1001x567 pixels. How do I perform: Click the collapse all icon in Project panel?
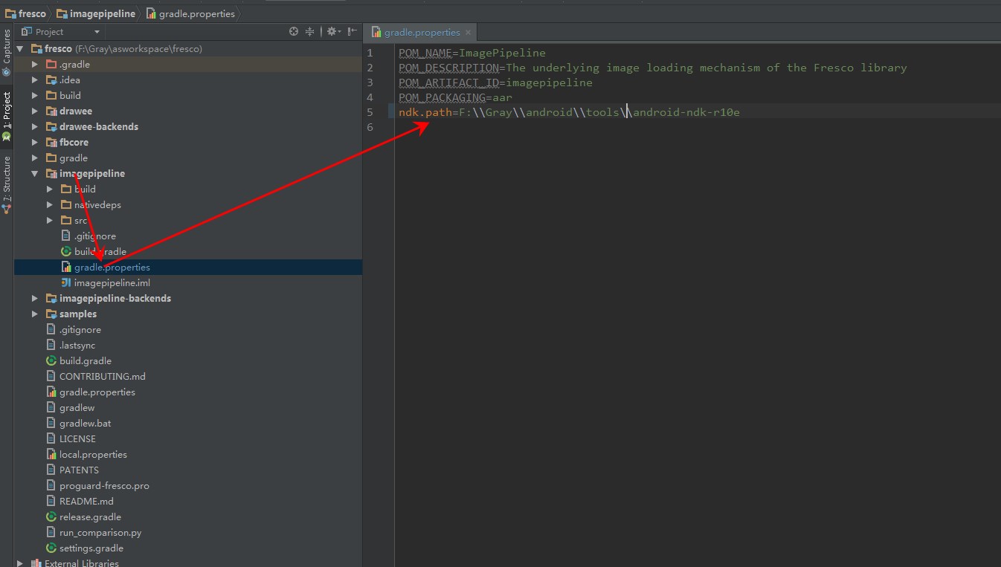[x=310, y=32]
